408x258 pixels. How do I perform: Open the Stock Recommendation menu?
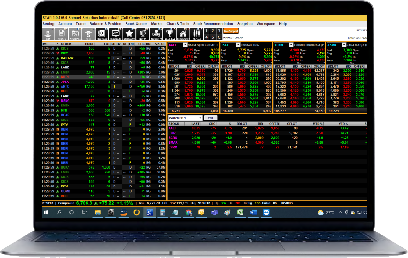click(x=213, y=24)
